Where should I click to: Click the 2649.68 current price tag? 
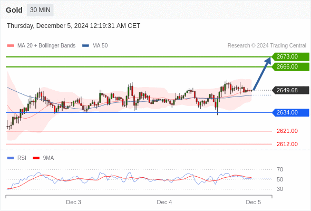tap(290, 90)
